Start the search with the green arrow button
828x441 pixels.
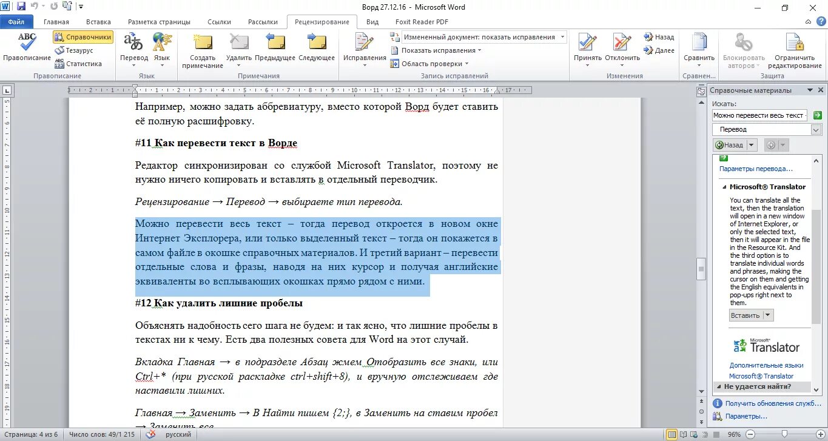pos(817,115)
